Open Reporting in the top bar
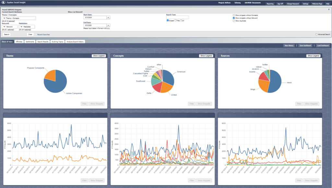Screen dimensions: 332x188 270,4
